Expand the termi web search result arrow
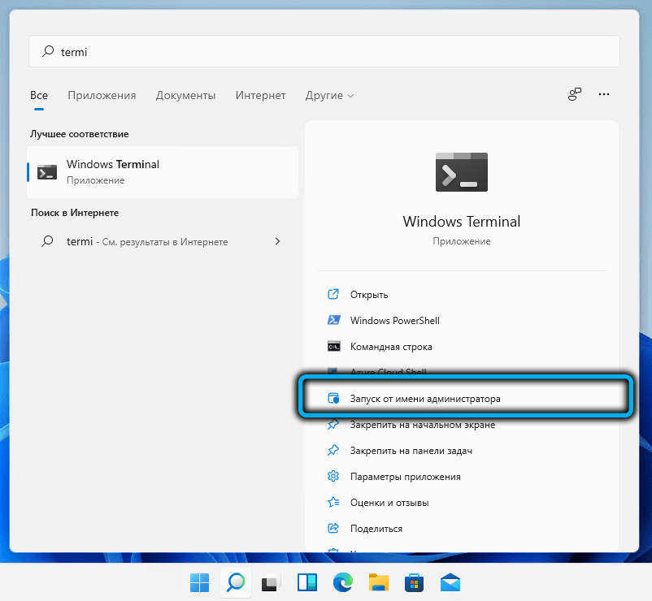 pyautogui.click(x=278, y=241)
